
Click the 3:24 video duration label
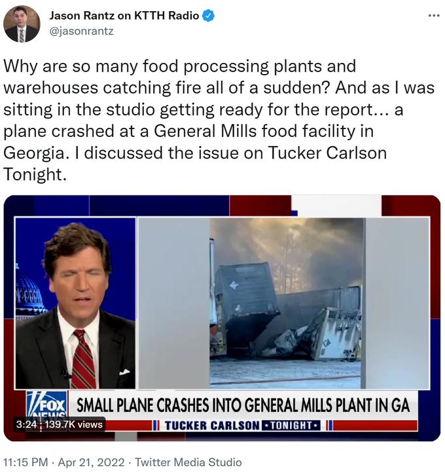[x=26, y=425]
